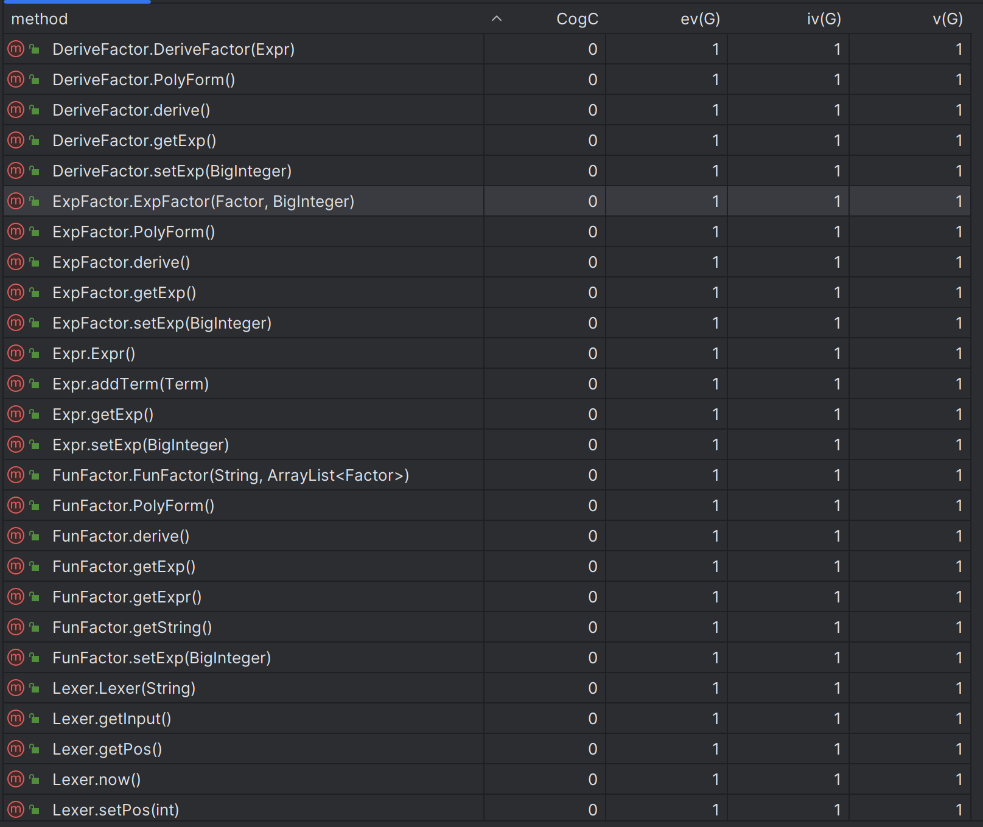
Task: Sort by the ev(G) column header
Action: click(x=700, y=19)
